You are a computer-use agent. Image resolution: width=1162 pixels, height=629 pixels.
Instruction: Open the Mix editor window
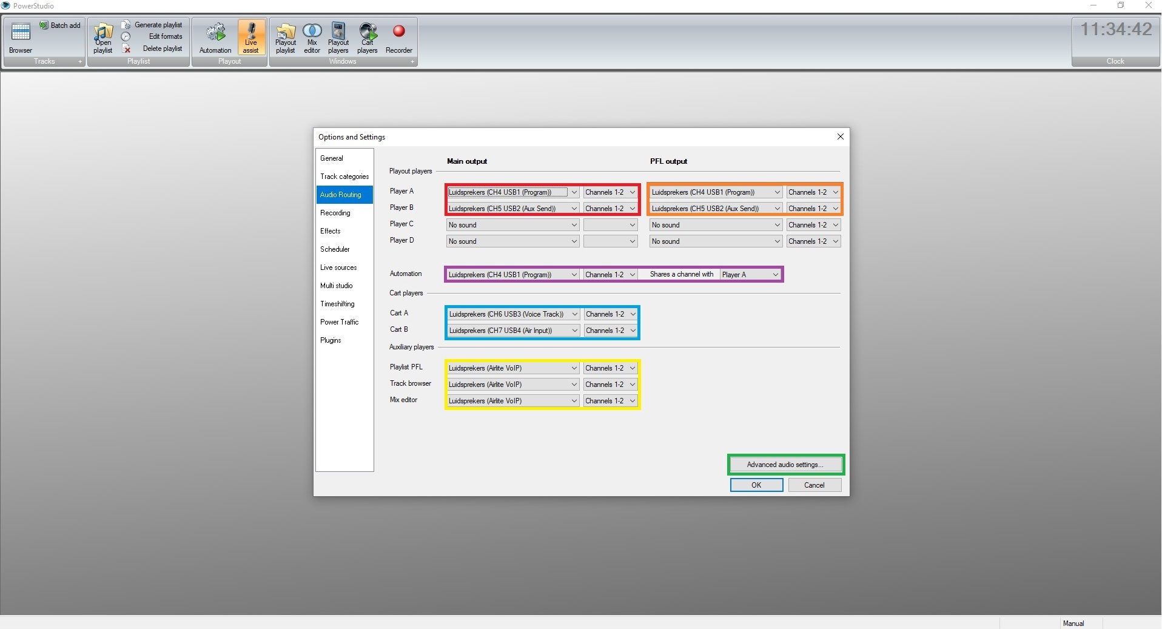[312, 38]
